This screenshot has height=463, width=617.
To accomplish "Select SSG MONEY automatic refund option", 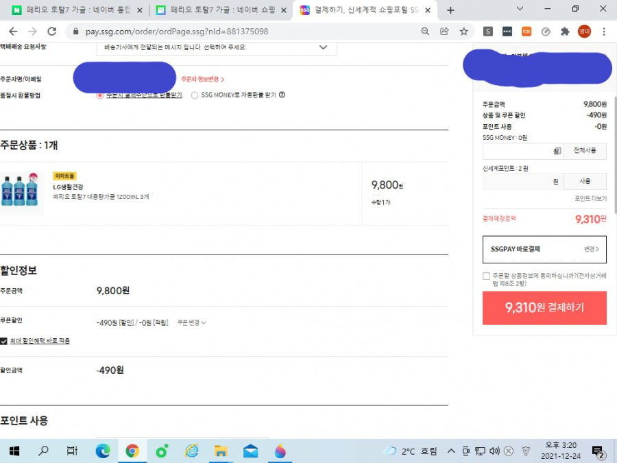I will (195, 95).
